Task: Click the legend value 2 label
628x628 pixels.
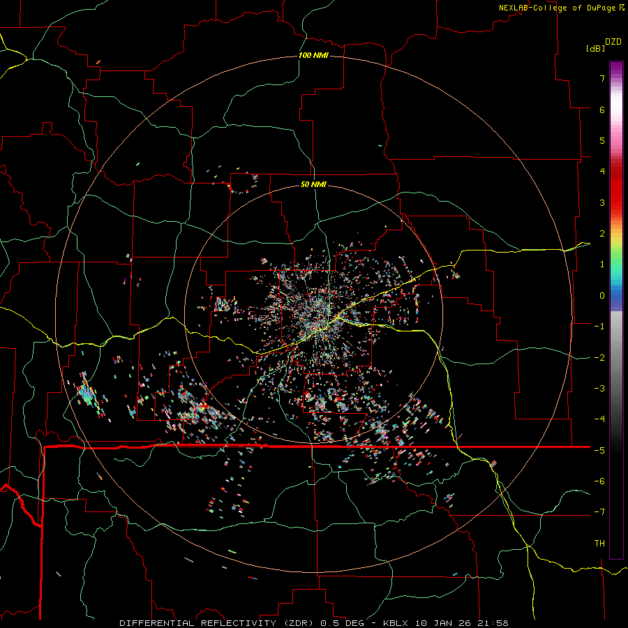Action: [x=602, y=234]
